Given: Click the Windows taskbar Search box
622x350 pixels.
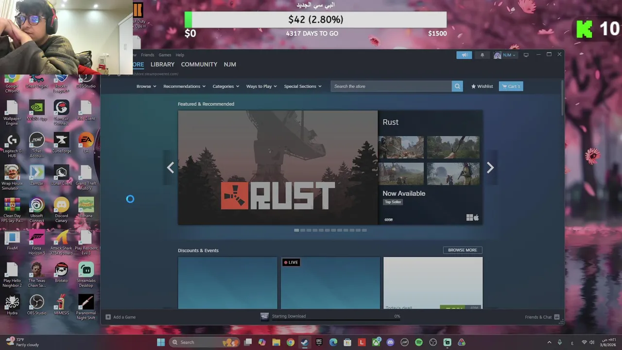Looking at the screenshot, I should point(205,342).
